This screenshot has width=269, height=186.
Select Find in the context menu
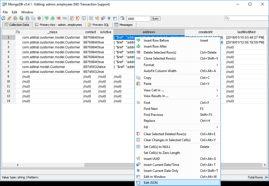tap(178, 103)
